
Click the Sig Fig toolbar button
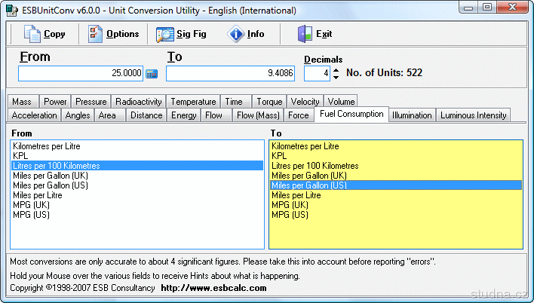click(x=164, y=34)
